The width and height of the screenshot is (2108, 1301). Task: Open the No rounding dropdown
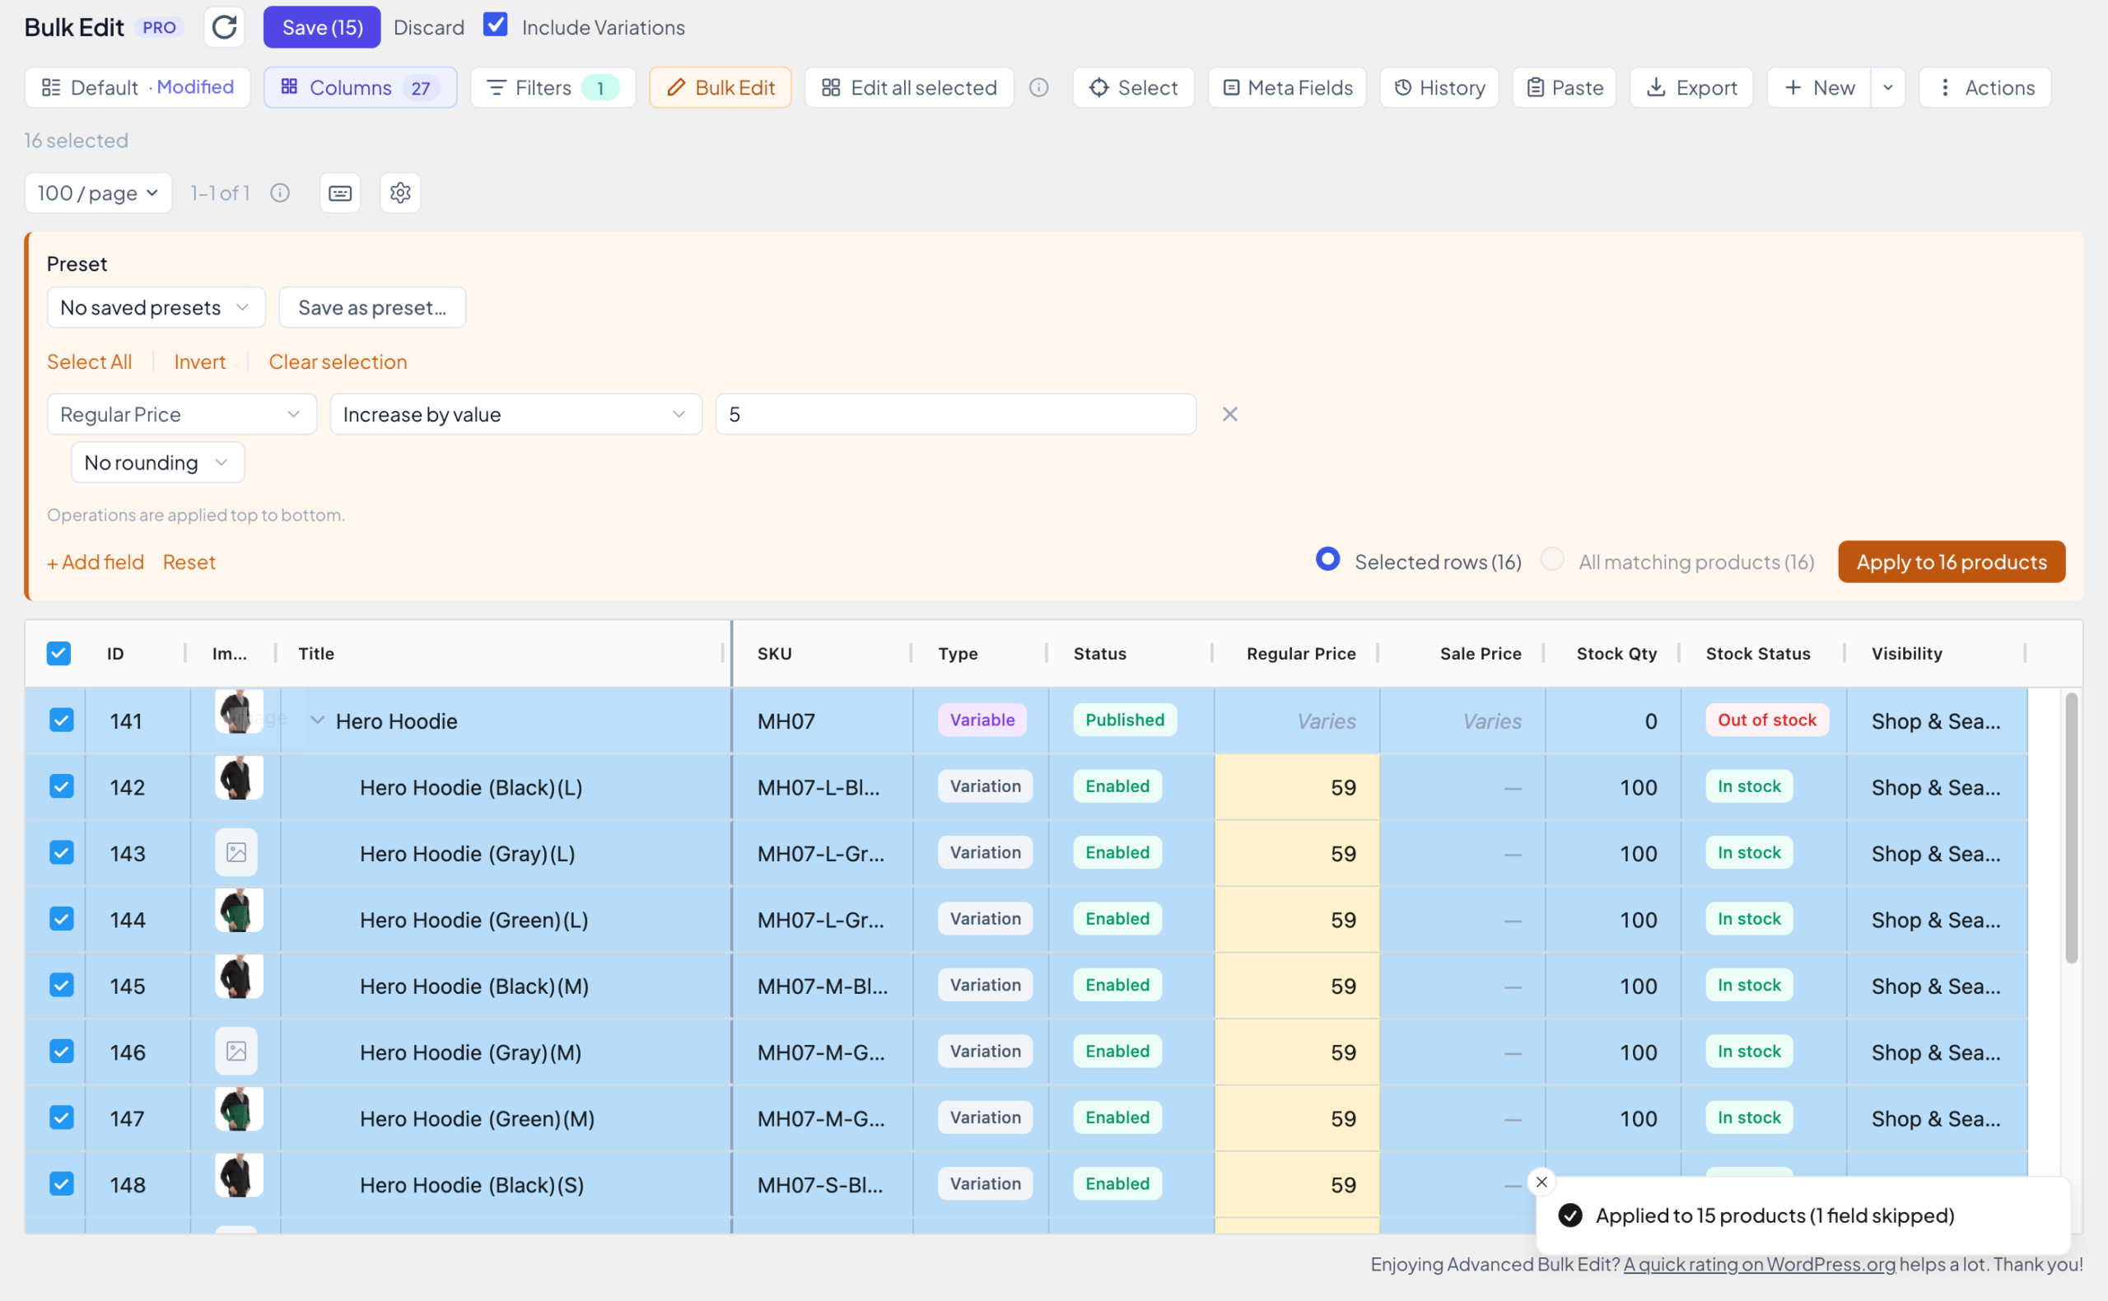point(157,463)
